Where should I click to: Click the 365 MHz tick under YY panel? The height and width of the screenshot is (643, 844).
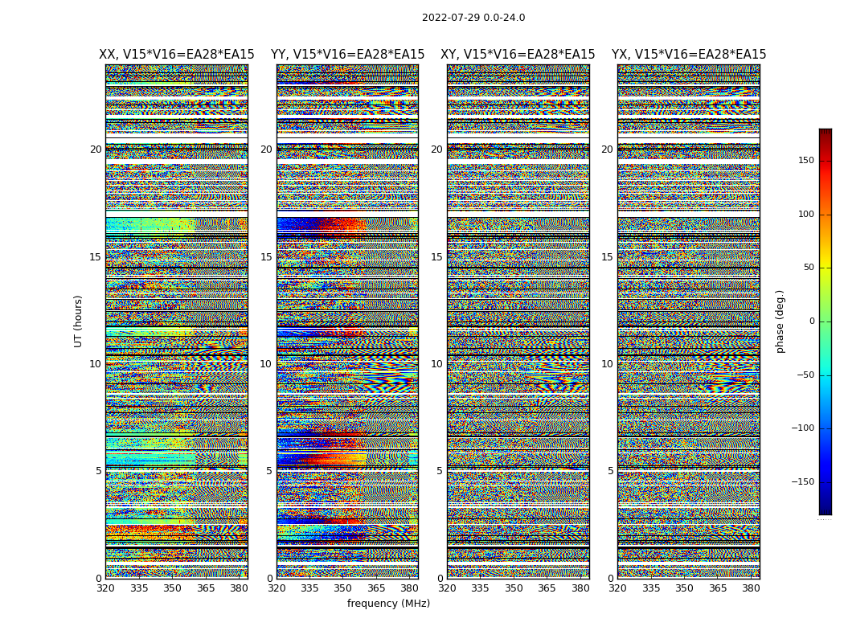(376, 588)
